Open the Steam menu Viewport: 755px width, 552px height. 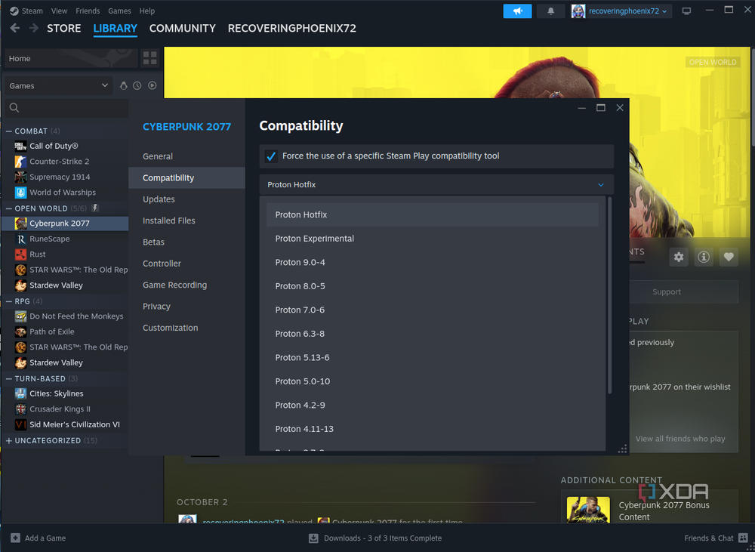pos(32,11)
